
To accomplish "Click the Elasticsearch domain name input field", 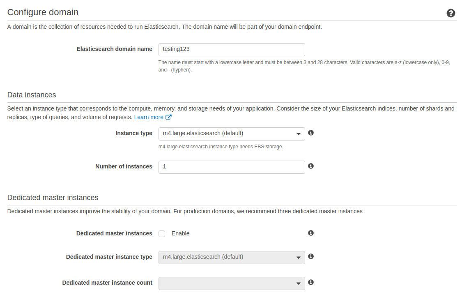I will (232, 50).
